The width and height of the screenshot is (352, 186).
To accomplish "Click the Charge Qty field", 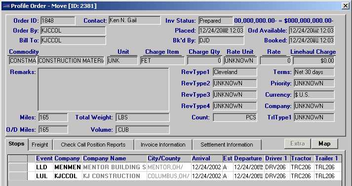I will (x=204, y=61).
